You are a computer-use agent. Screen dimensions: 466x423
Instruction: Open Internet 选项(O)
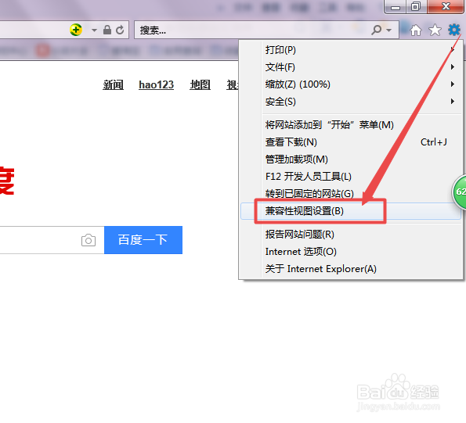tap(351, 251)
